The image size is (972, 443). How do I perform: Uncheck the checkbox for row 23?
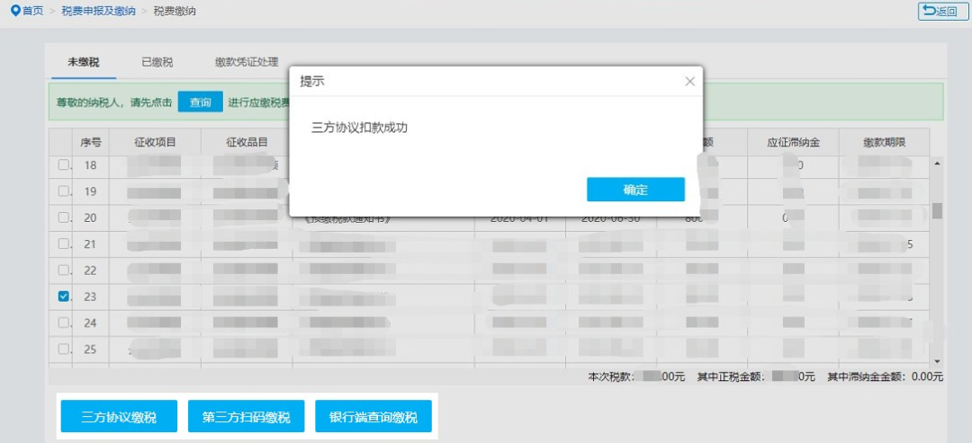click(64, 296)
